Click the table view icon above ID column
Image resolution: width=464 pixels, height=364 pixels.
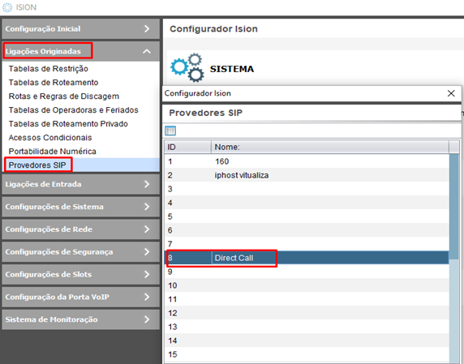tap(170, 131)
